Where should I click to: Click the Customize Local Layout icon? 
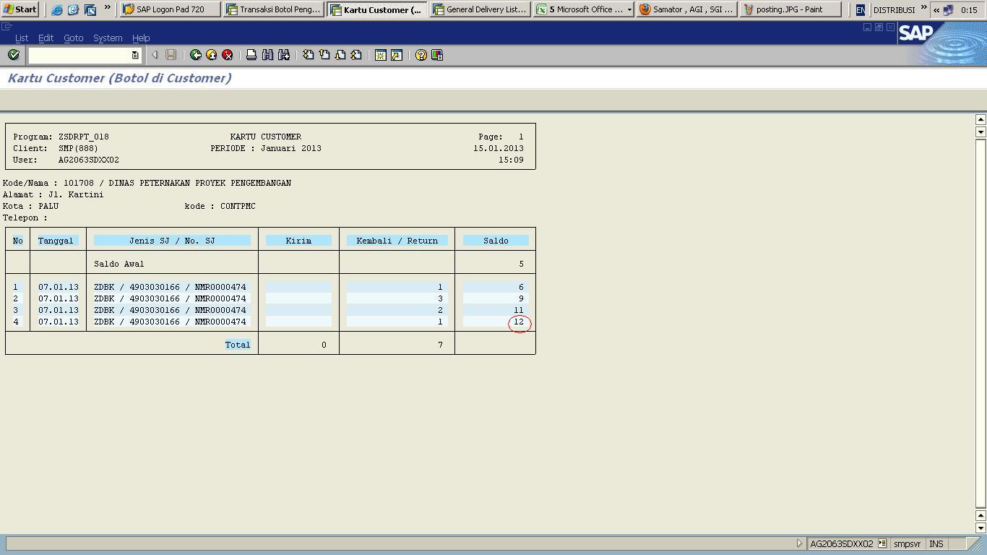[x=437, y=55]
